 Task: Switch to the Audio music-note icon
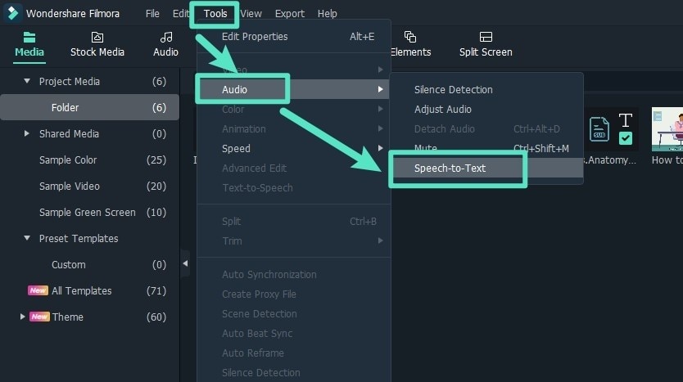point(165,37)
